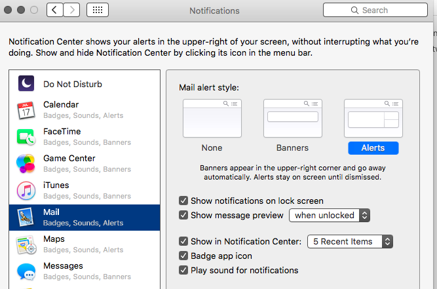The height and width of the screenshot is (289, 437).
Task: Select the Maps row text
Action: (x=83, y=244)
